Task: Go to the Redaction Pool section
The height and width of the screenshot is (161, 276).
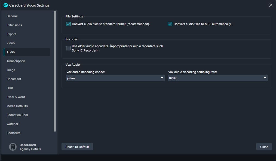Action: click(17, 115)
